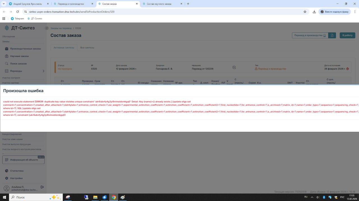Click the В работу button
Screen dimensions: 359x201
pyautogui.click(x=348, y=35)
